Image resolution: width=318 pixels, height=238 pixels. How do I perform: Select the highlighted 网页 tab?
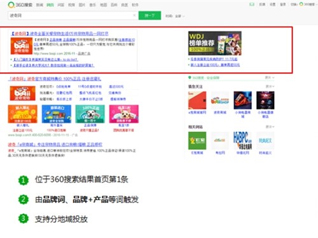tap(50, 5)
